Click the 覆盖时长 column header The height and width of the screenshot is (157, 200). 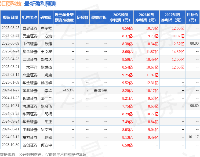99,17
